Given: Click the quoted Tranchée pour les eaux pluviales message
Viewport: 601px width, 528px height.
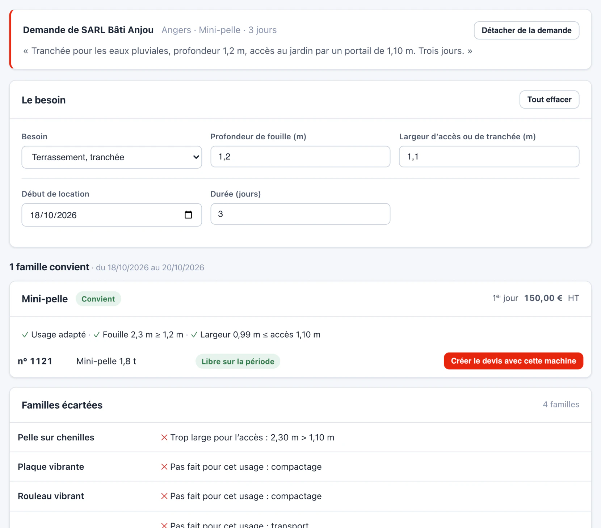Looking at the screenshot, I should coord(248,51).
